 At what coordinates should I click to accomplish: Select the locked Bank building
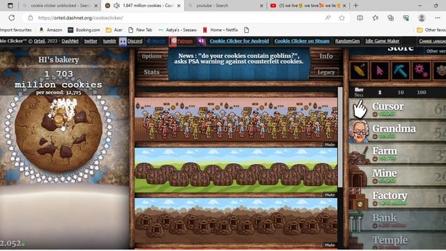click(397, 220)
